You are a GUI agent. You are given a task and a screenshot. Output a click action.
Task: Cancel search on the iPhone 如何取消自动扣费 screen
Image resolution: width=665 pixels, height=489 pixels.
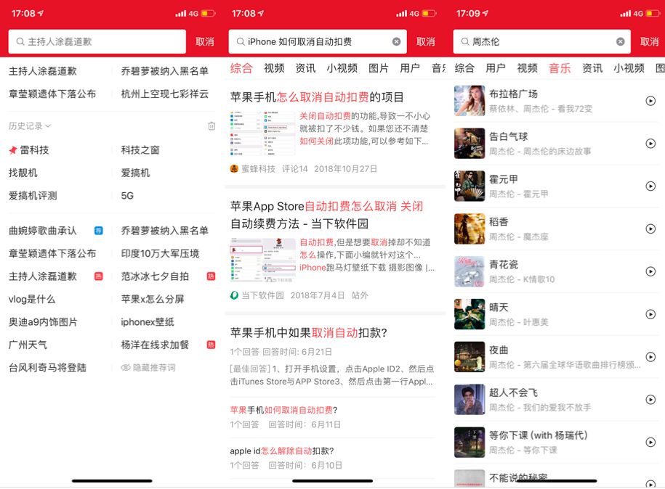tap(425, 41)
